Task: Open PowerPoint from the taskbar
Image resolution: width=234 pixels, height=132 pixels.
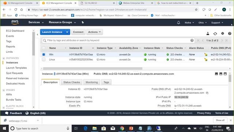Action: coord(131,128)
